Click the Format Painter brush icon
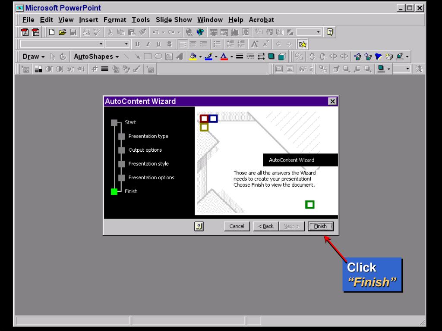 [x=142, y=32]
